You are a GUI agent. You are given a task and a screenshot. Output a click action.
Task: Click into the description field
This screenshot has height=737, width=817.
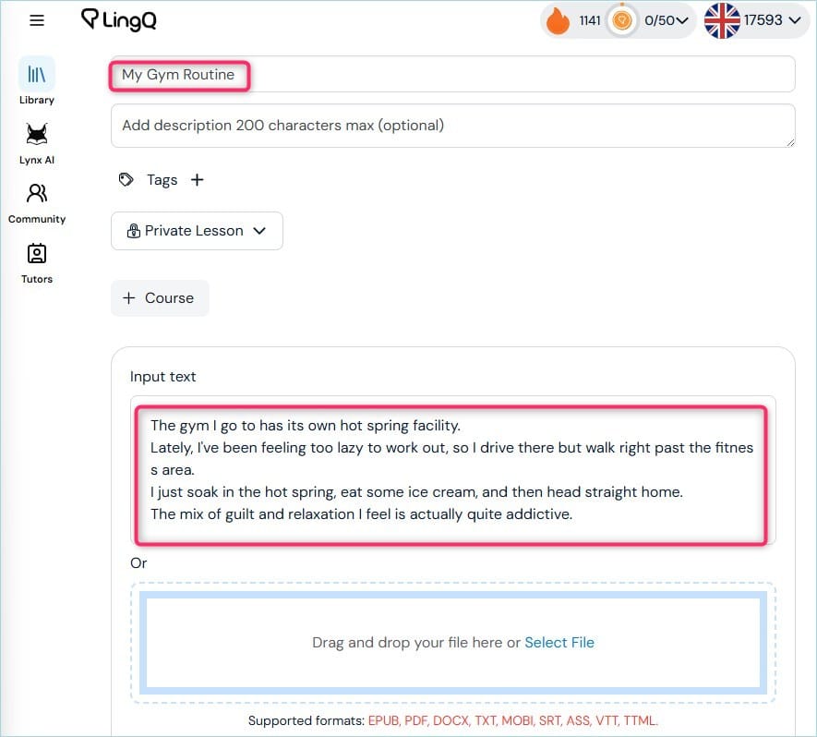pyautogui.click(x=452, y=126)
